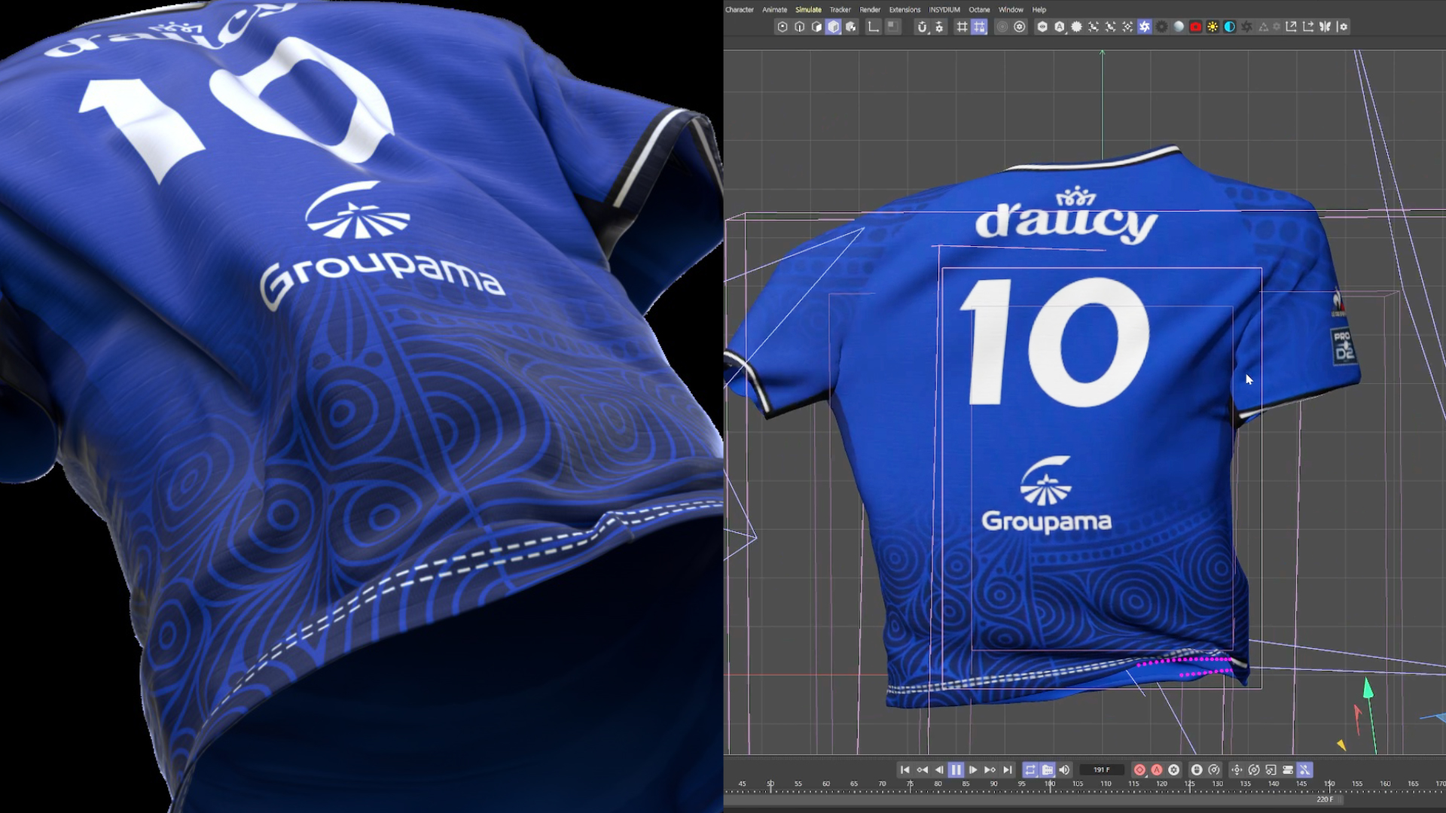Toggle timeline sound (speaker icon)
The image size is (1446, 813).
(x=1064, y=769)
